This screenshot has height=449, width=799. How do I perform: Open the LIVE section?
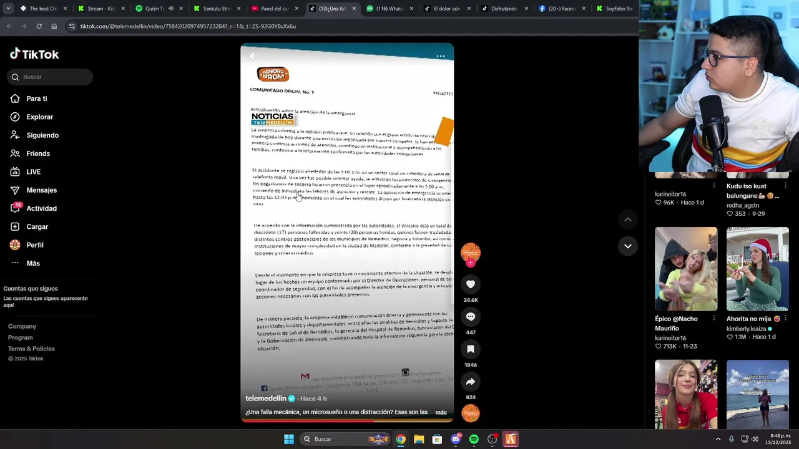point(26,171)
